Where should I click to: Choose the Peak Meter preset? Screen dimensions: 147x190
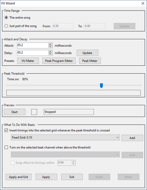[x=90, y=61]
